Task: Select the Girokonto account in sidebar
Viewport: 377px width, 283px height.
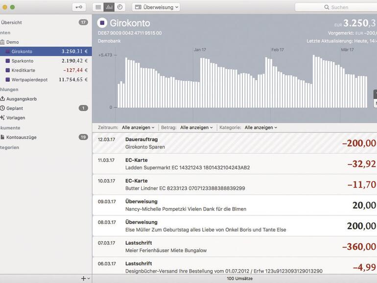Action: (46, 51)
